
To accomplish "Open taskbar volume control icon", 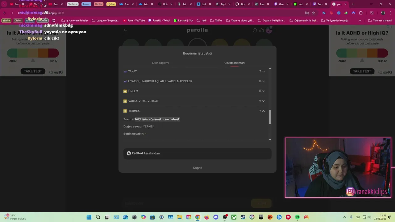I will 370,217.
